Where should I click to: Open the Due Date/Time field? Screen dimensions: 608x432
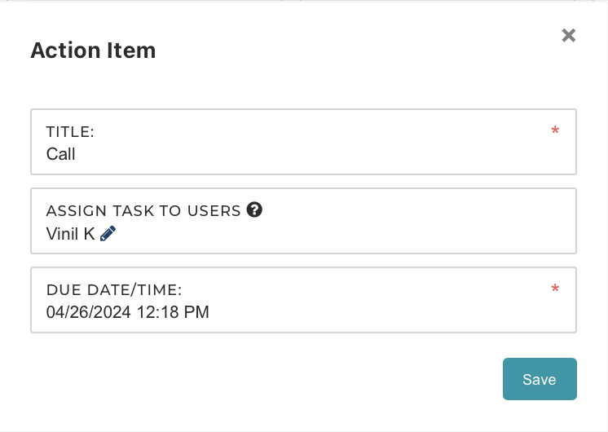[303, 300]
